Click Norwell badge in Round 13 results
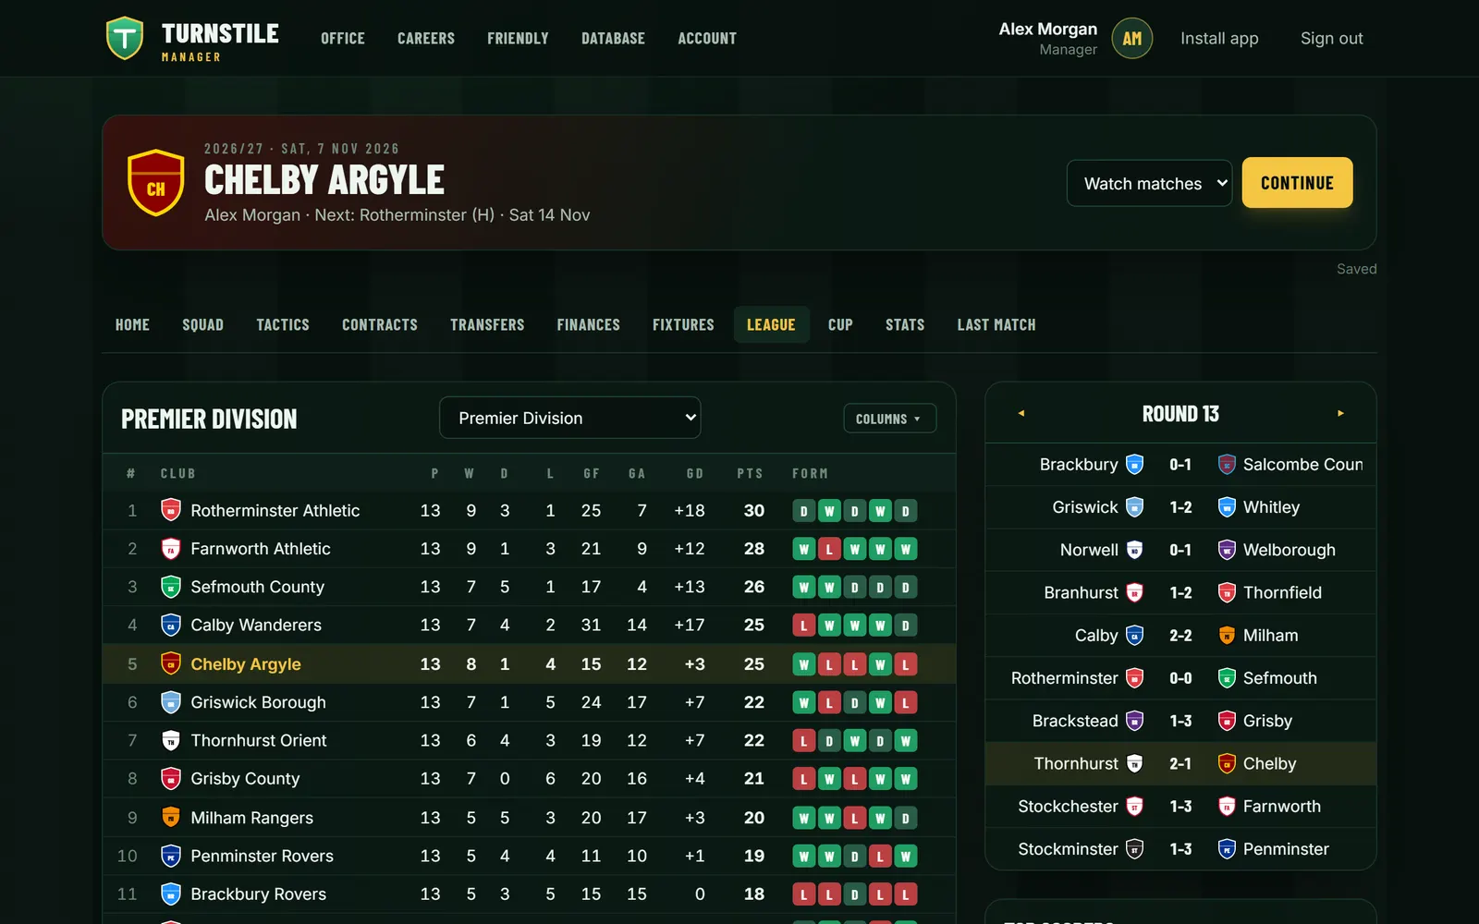The image size is (1479, 924). click(1135, 550)
